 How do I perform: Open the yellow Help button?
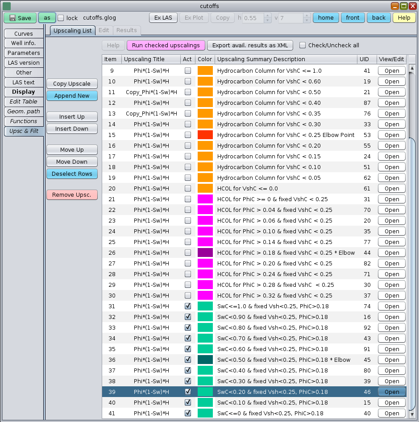(x=404, y=18)
